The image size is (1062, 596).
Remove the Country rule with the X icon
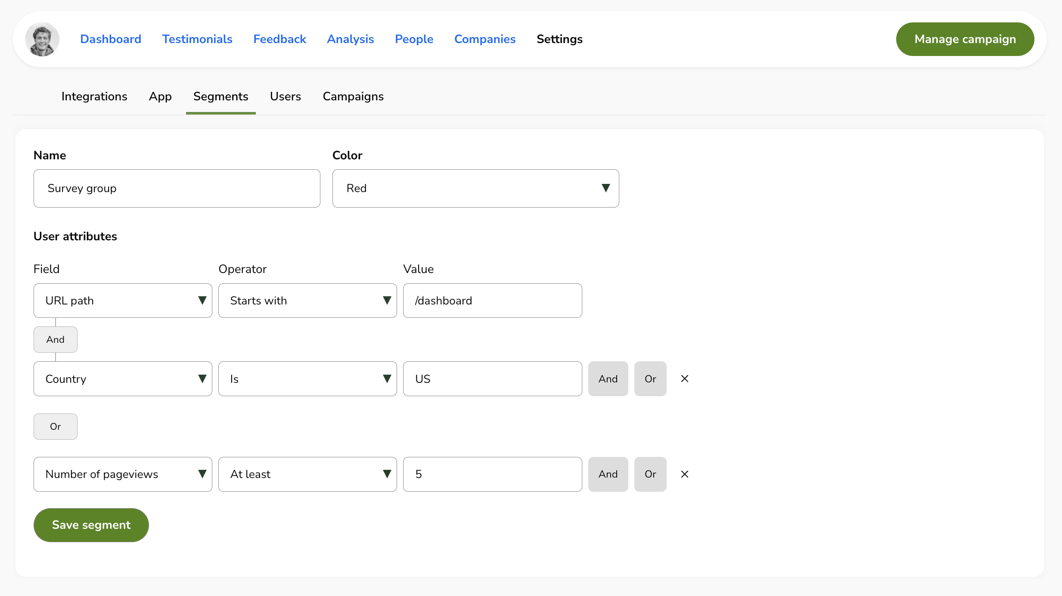click(x=684, y=379)
